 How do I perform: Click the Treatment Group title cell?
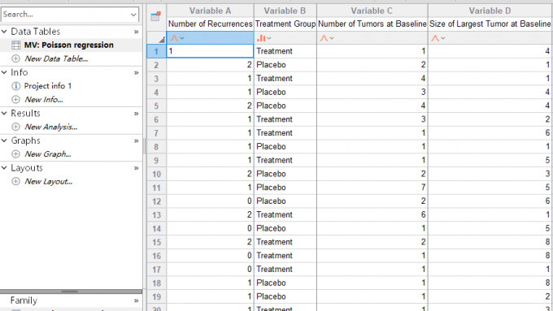tap(285, 24)
